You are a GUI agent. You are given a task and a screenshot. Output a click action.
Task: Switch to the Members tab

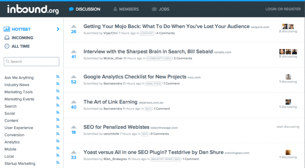(x=126, y=9)
